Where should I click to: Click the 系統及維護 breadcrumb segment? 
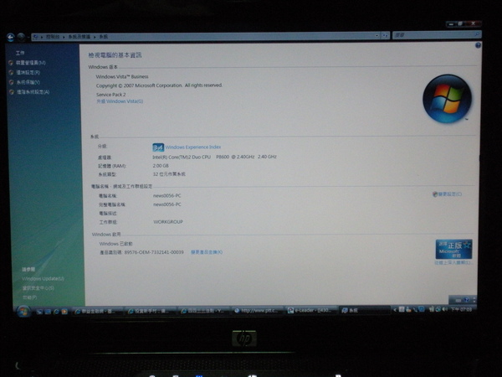point(79,37)
